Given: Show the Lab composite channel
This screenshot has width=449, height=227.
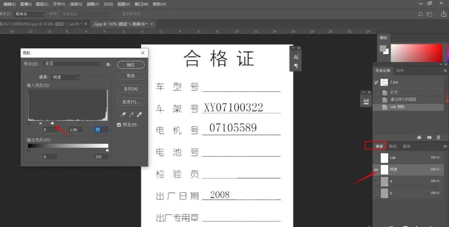Looking at the screenshot, I should click(x=376, y=158).
